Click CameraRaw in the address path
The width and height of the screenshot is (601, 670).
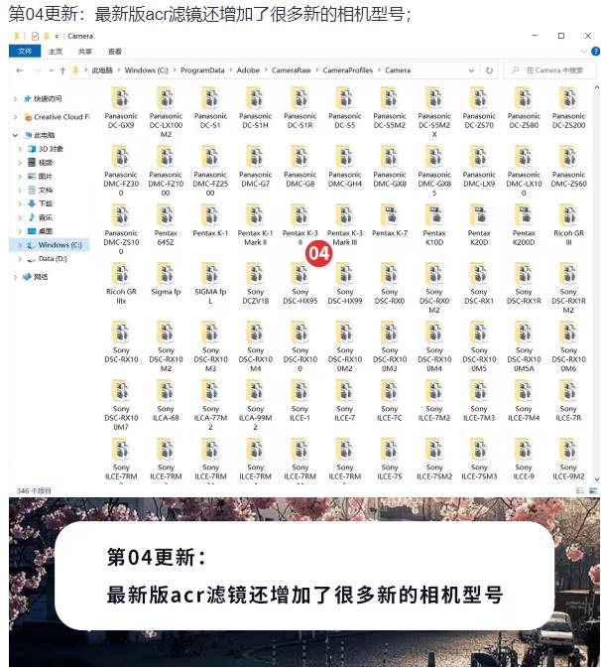(292, 70)
